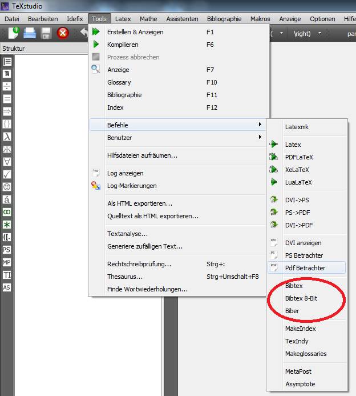The image size is (356, 396).
Task: Open the Greek lambda symbols sidebar icon
Action: (x=7, y=137)
